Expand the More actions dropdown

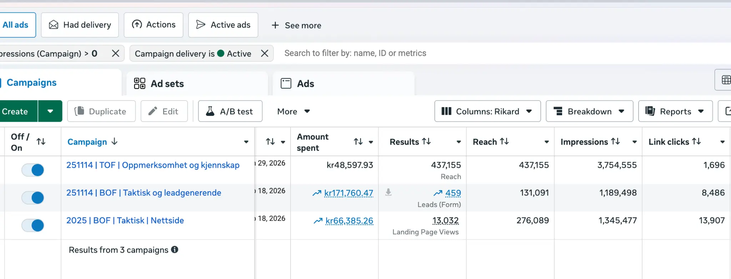(293, 111)
